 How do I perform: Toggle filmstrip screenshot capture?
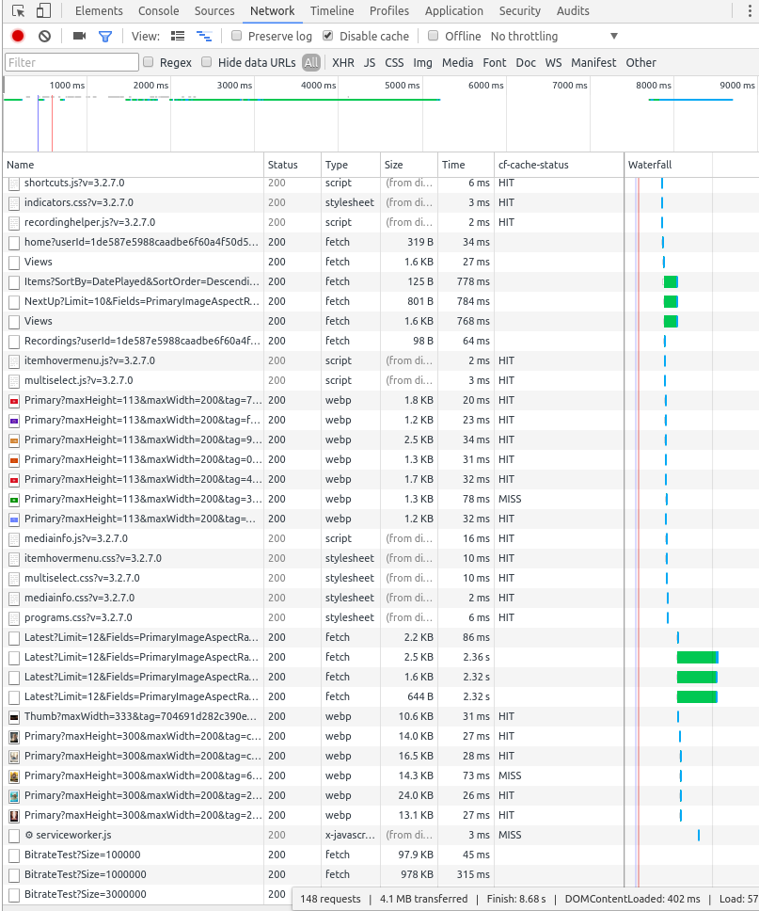pyautogui.click(x=79, y=35)
